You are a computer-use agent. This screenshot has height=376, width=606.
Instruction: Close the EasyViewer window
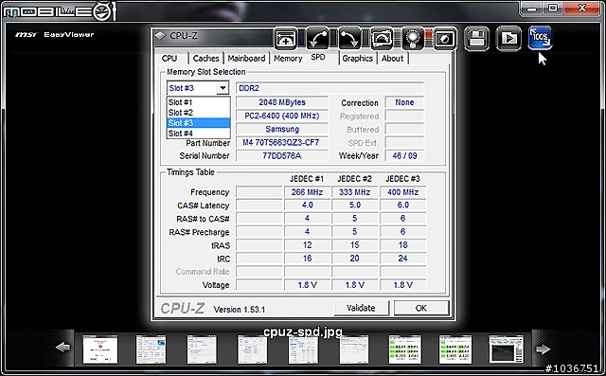point(582,9)
